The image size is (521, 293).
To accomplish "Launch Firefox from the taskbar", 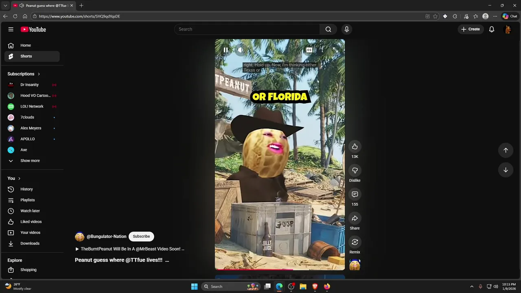I will 327,286.
